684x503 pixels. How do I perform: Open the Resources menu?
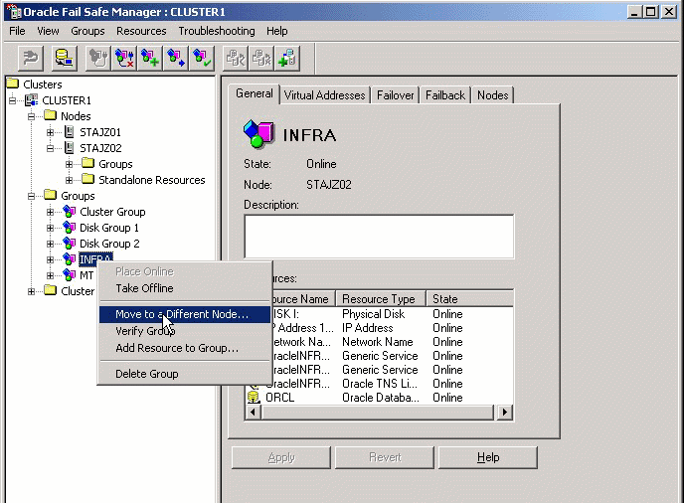(x=141, y=31)
